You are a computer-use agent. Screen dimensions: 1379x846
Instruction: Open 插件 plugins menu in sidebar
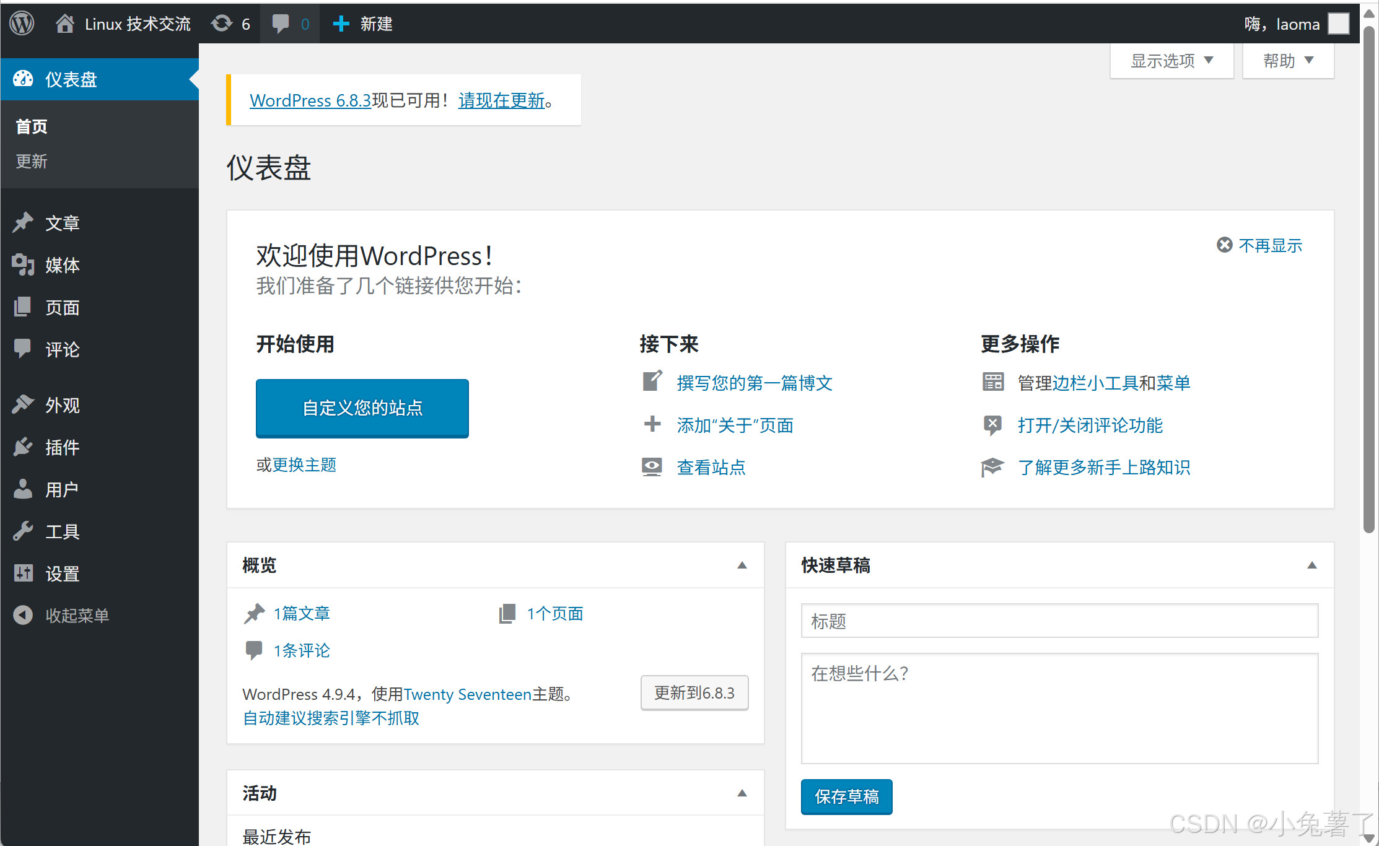point(62,447)
